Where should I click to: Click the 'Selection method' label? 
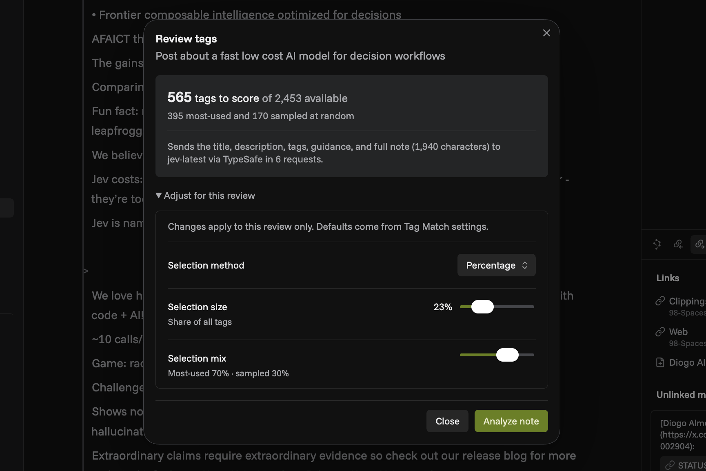(206, 265)
